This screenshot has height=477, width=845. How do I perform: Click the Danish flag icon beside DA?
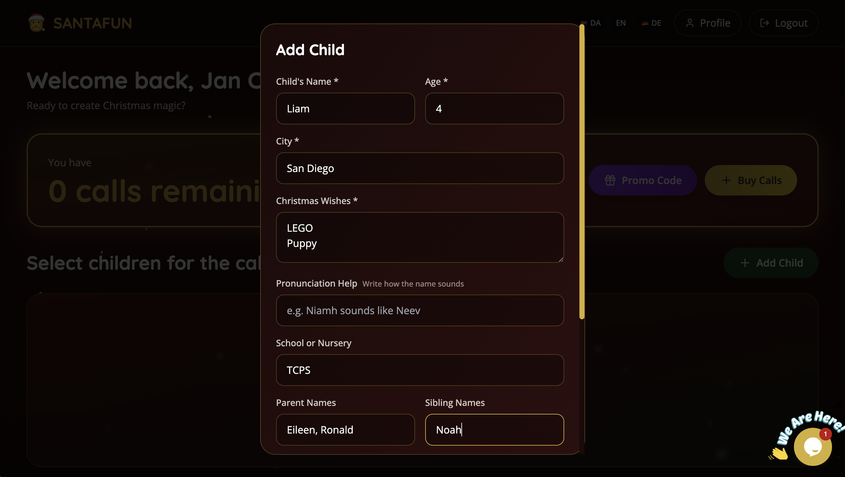(584, 23)
